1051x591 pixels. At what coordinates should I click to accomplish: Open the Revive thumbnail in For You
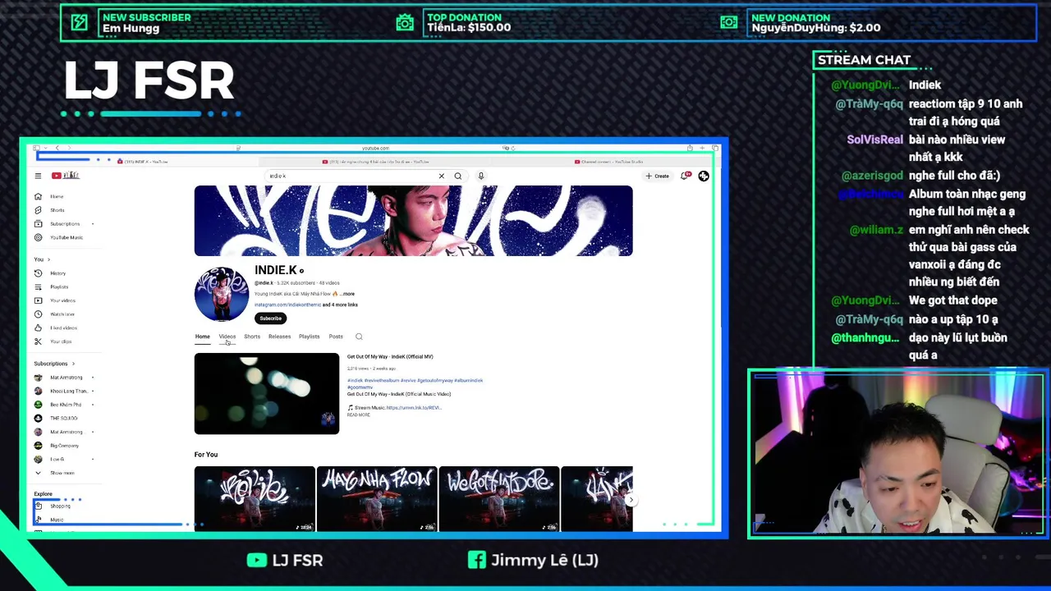[255, 498]
